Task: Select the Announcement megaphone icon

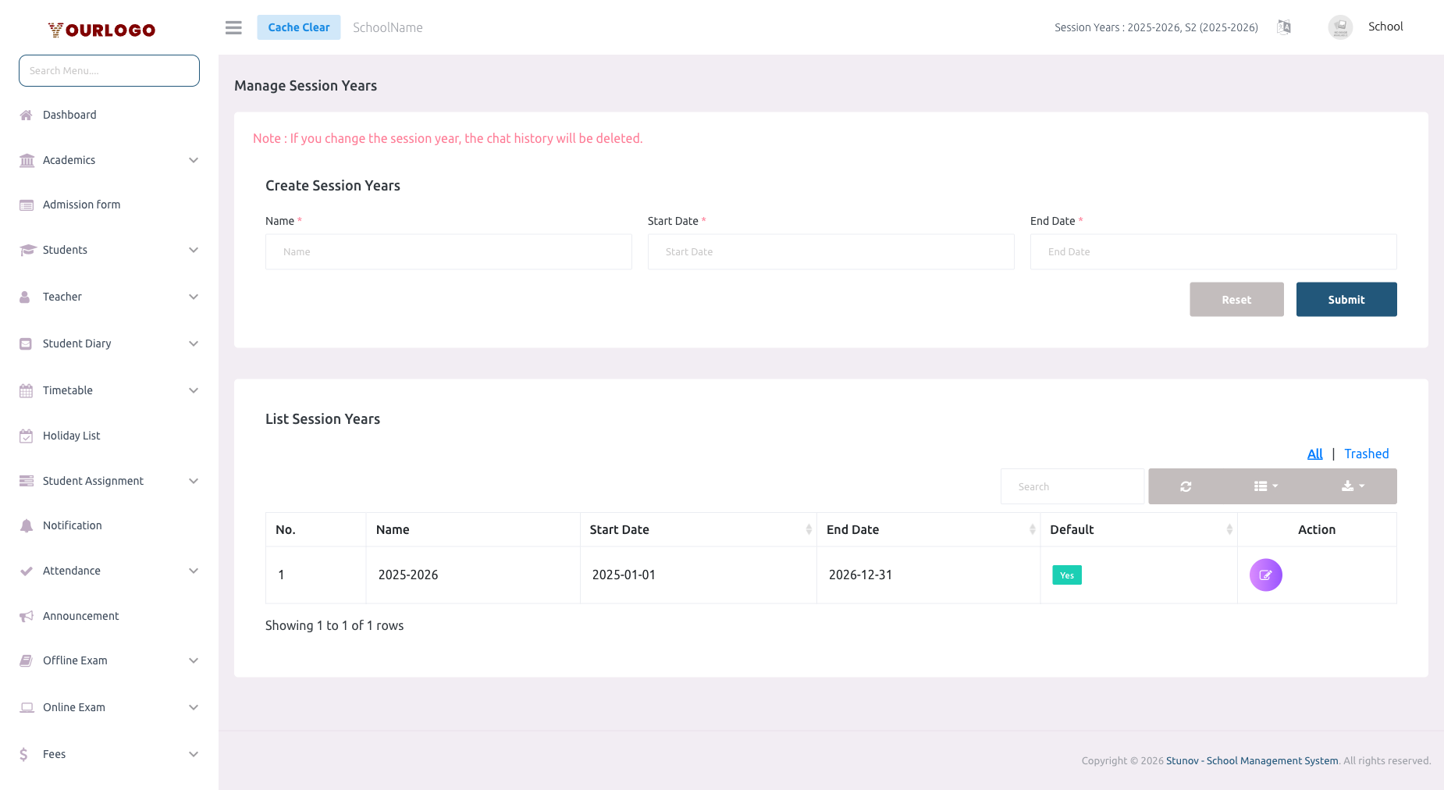Action: [x=27, y=616]
